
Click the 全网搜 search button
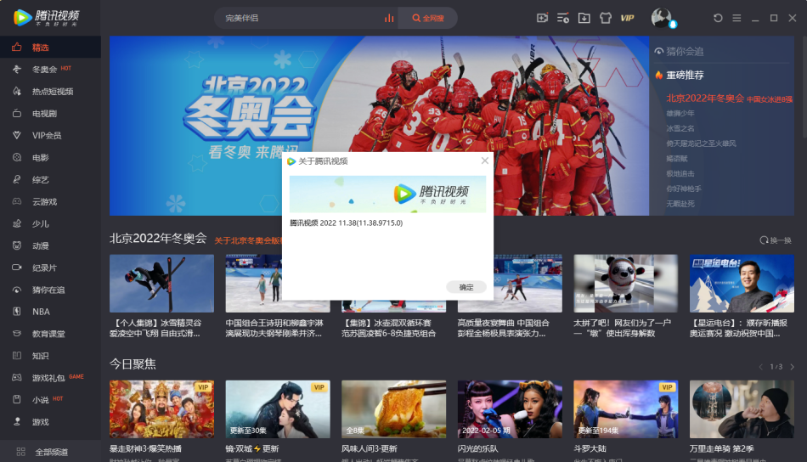pyautogui.click(x=427, y=18)
